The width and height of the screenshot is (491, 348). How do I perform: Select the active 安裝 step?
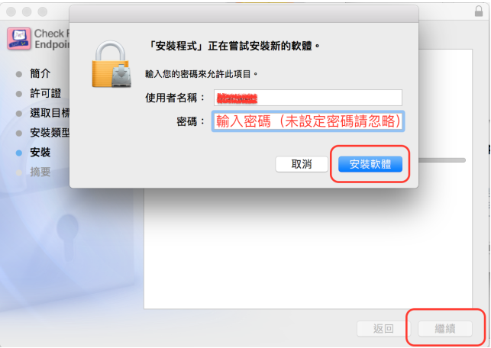coord(40,153)
